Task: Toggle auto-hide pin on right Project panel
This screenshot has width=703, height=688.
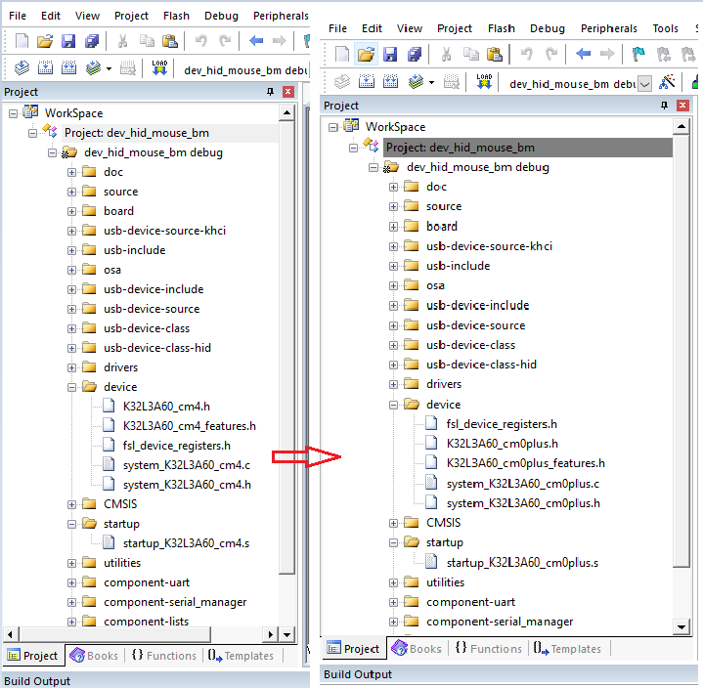Action: pyautogui.click(x=664, y=106)
